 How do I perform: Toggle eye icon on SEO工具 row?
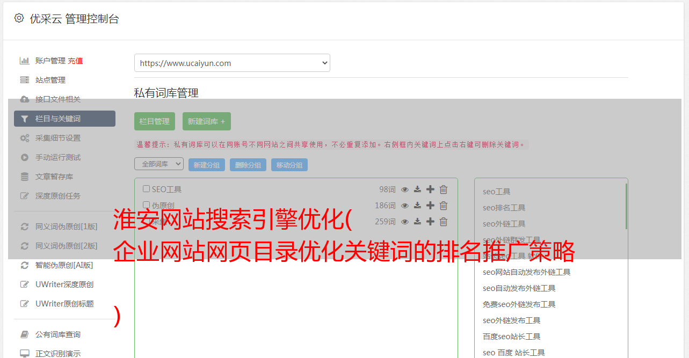405,189
